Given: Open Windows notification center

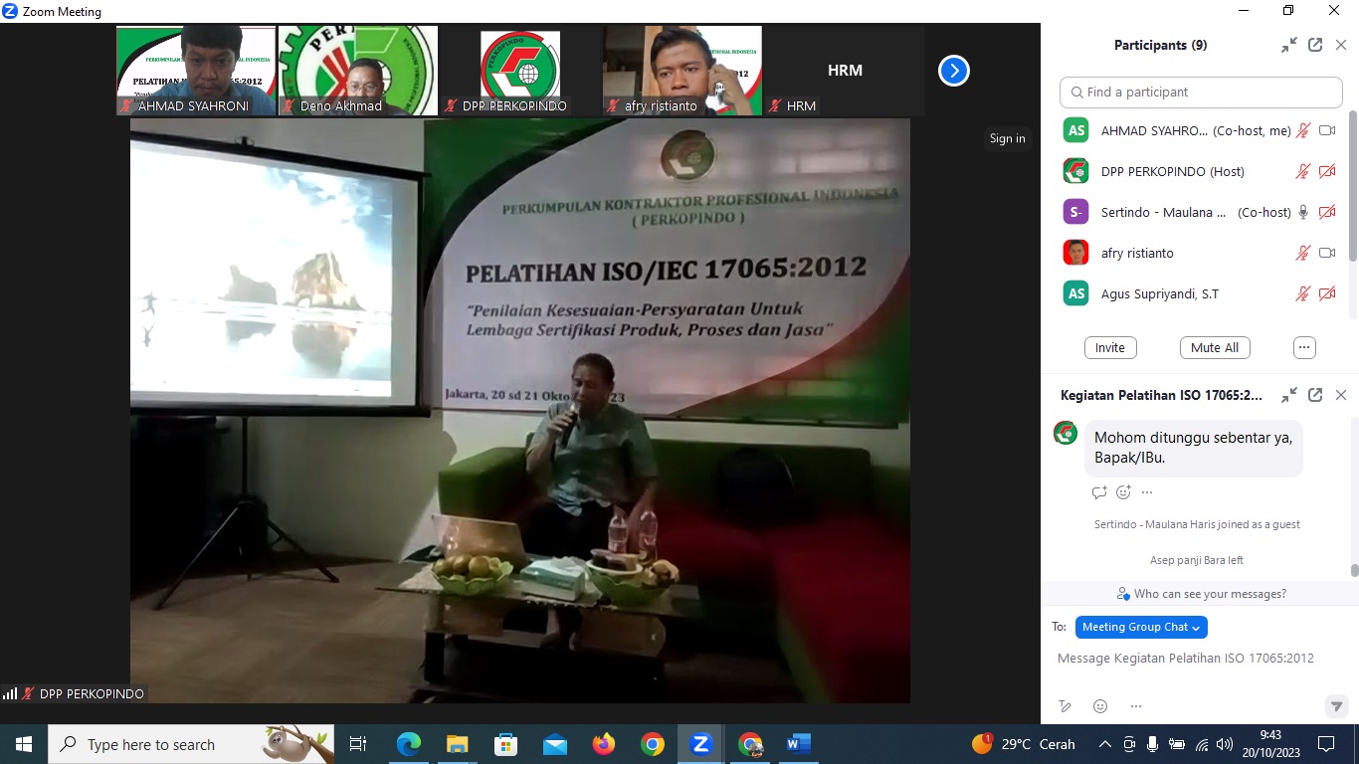Looking at the screenshot, I should (1325, 744).
